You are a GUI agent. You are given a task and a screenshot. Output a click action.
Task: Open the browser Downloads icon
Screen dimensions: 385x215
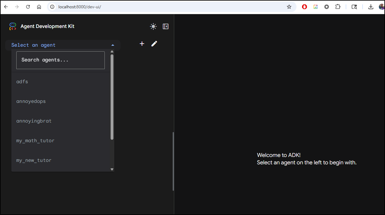coord(371,7)
